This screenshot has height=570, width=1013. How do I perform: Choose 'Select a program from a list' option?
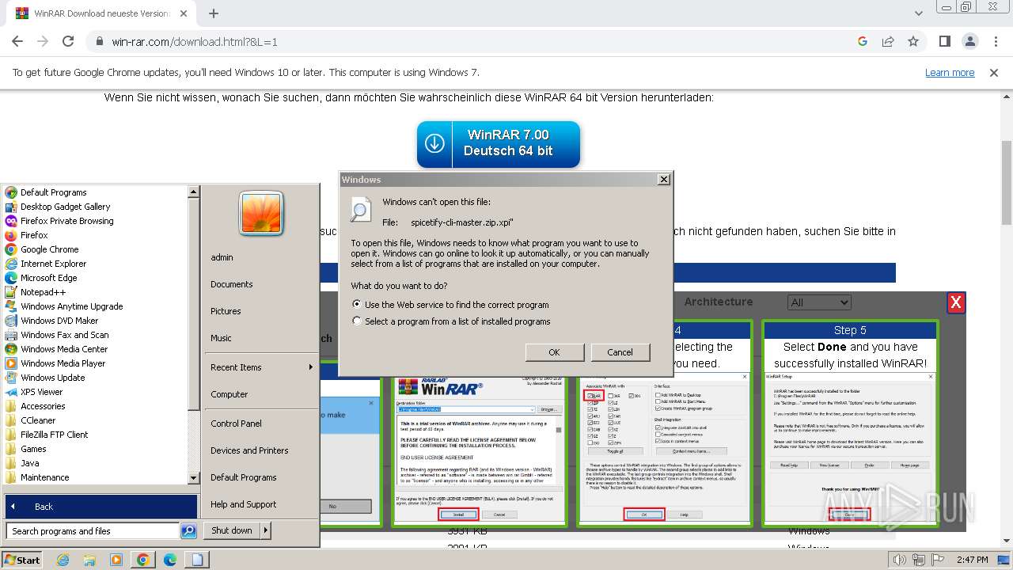click(357, 321)
